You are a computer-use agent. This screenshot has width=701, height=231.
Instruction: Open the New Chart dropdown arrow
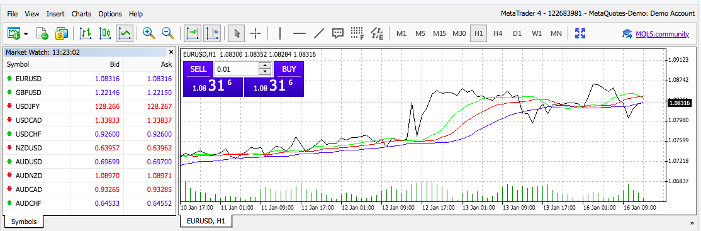click(26, 33)
